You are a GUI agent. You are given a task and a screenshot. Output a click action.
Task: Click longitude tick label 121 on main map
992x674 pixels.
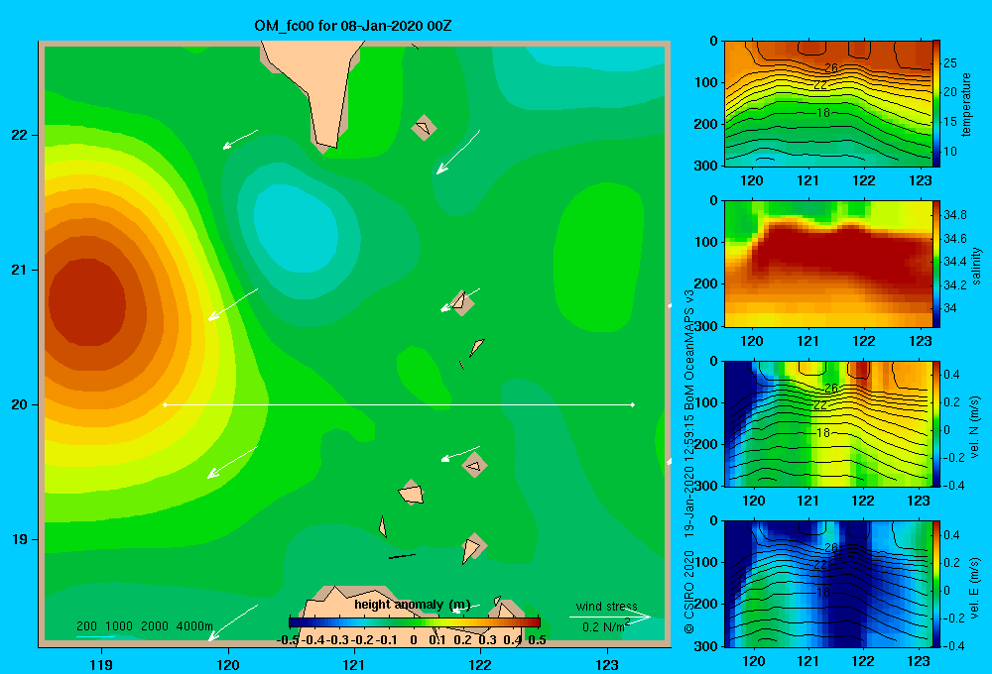point(354,664)
